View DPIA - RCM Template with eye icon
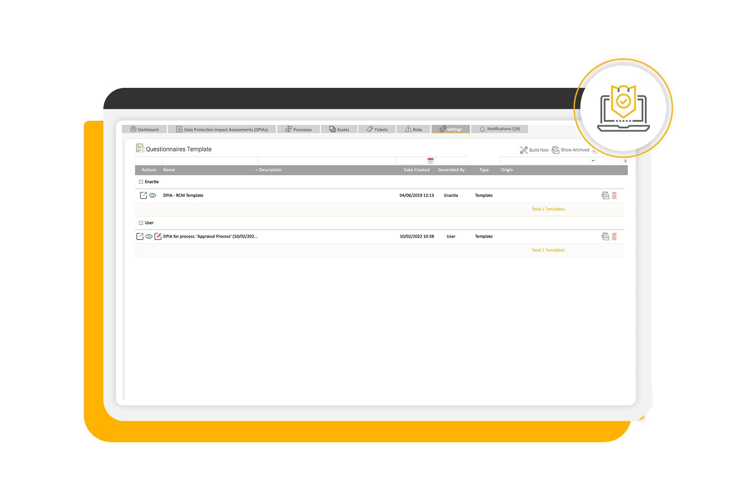This screenshot has height=501, width=756. click(x=153, y=195)
